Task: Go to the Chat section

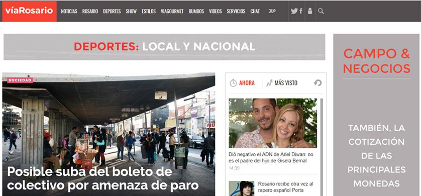Action: coord(255,11)
